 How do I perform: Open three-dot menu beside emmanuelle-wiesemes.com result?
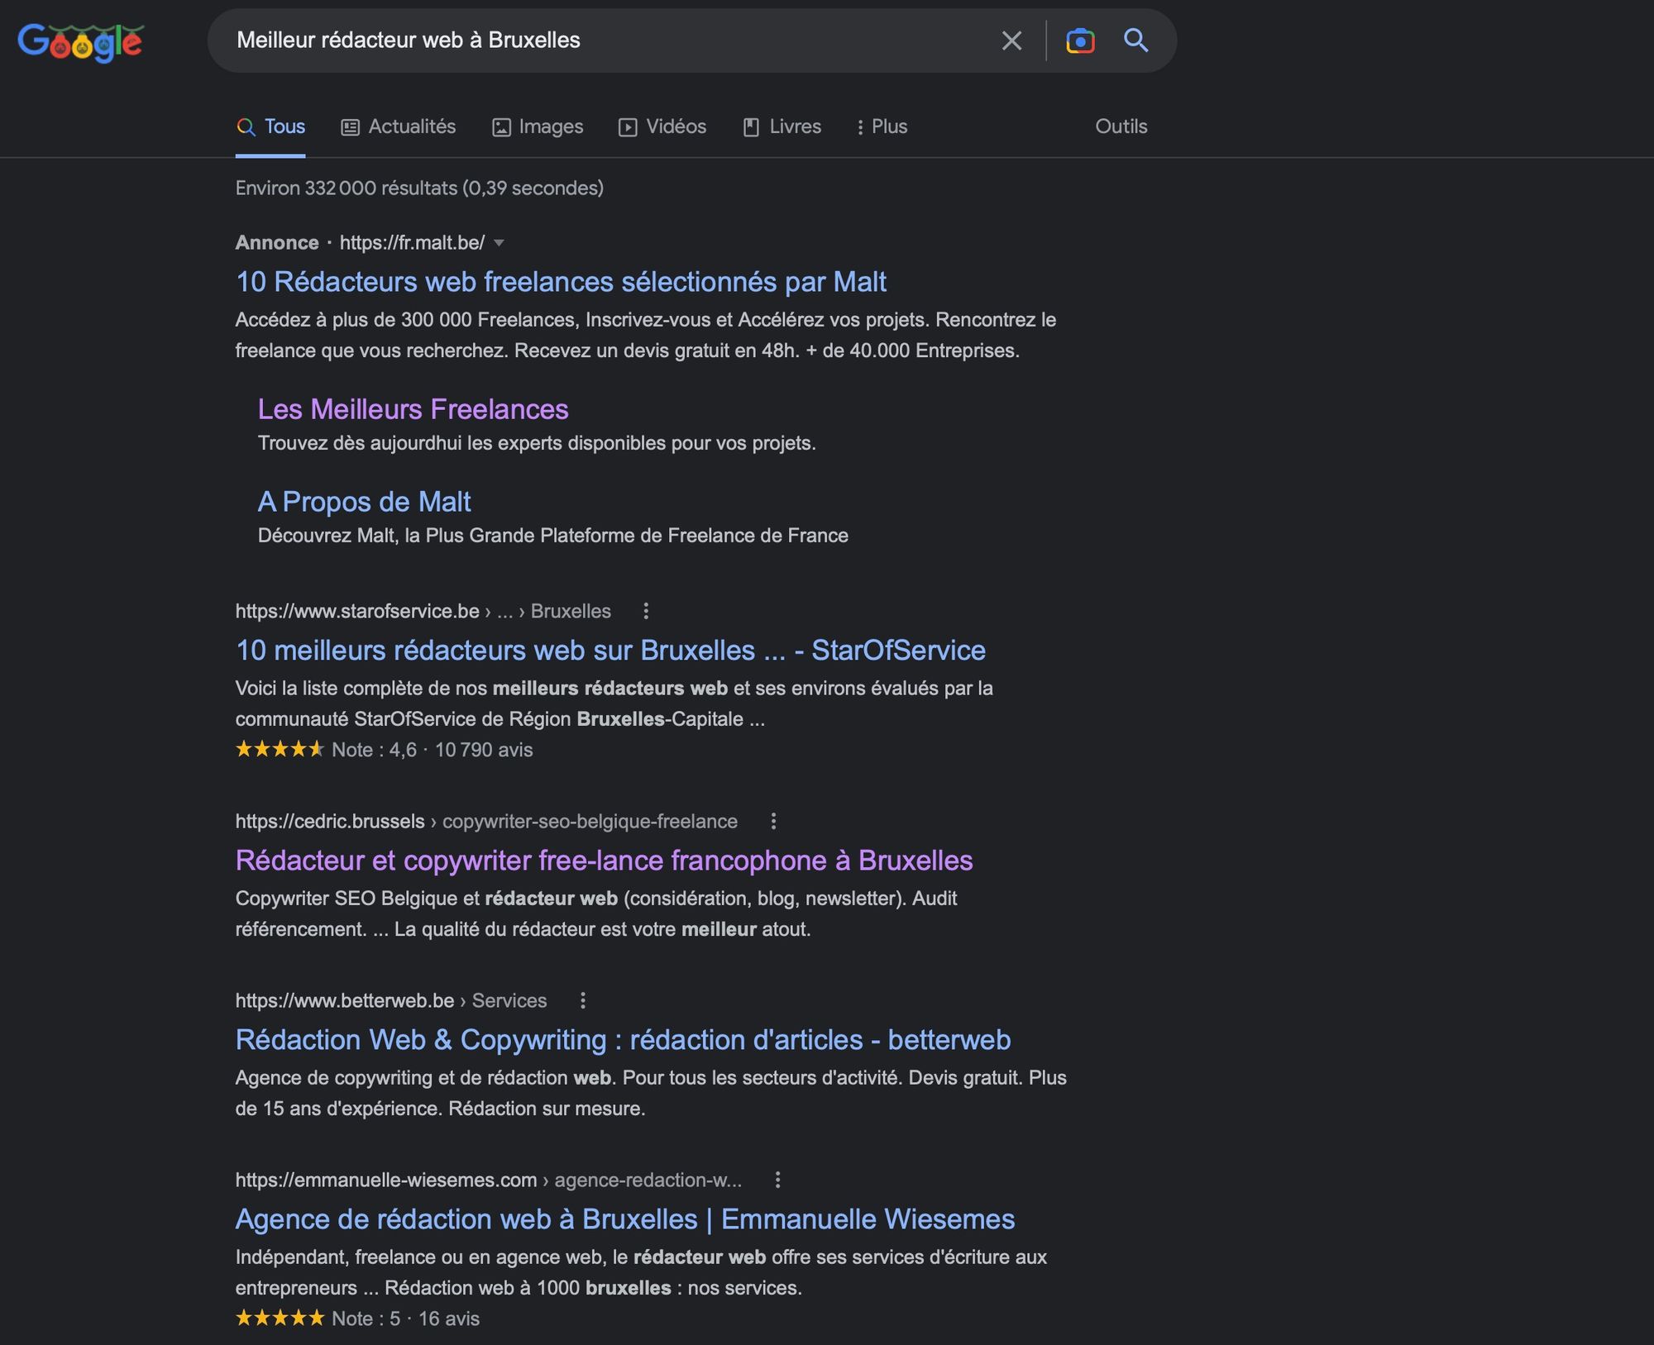coord(777,1180)
